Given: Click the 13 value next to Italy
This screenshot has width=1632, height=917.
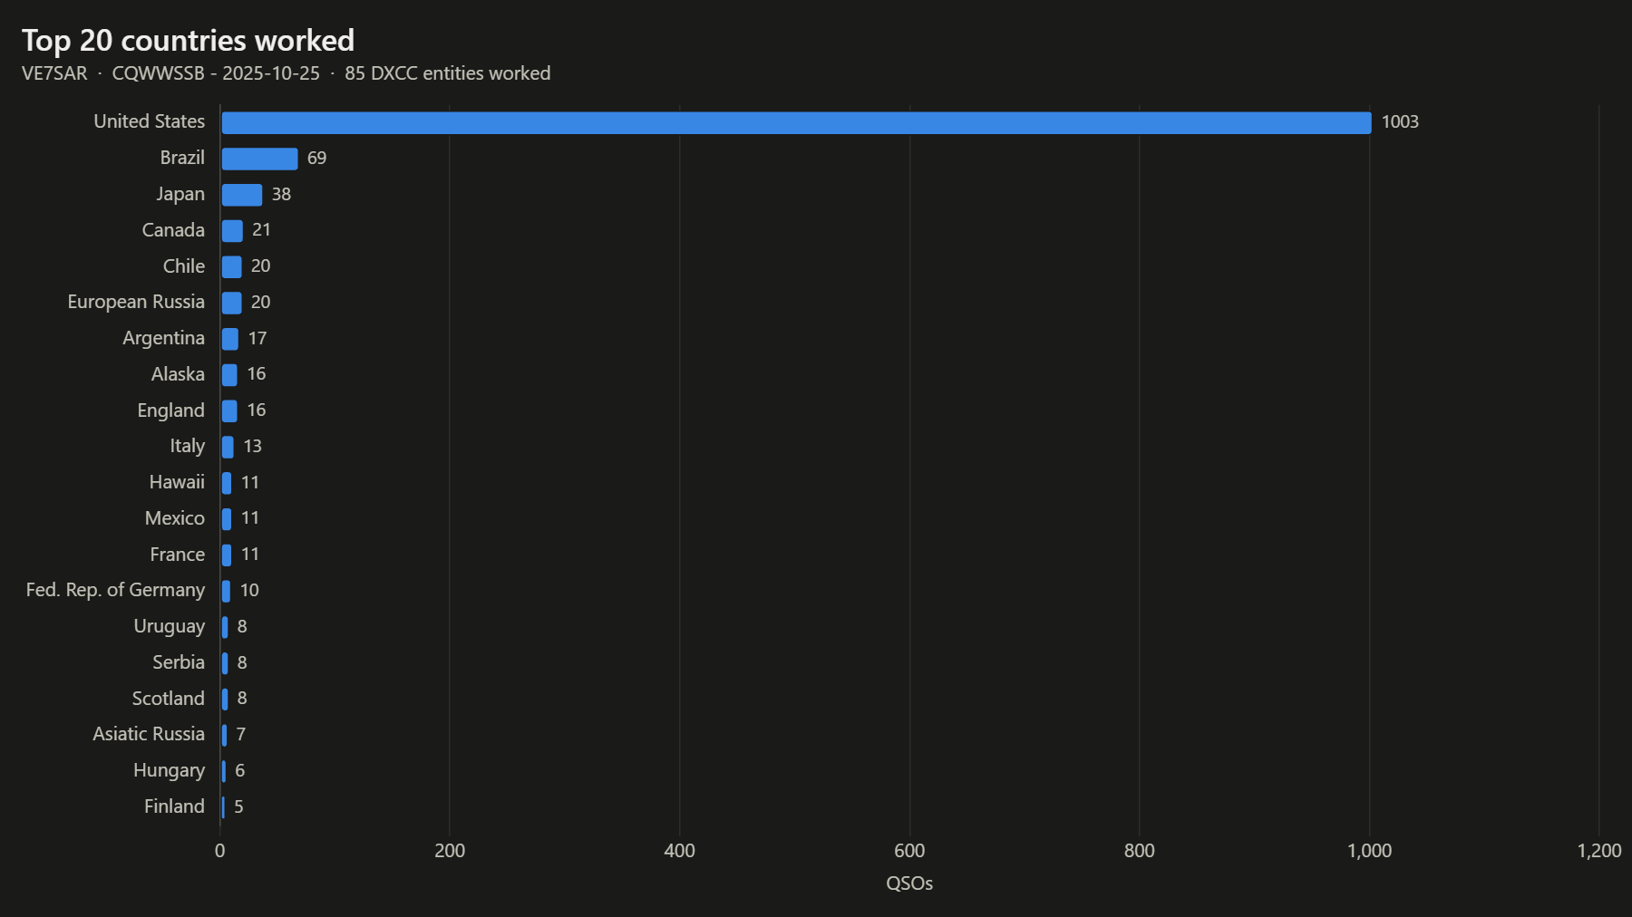Looking at the screenshot, I should [252, 447].
